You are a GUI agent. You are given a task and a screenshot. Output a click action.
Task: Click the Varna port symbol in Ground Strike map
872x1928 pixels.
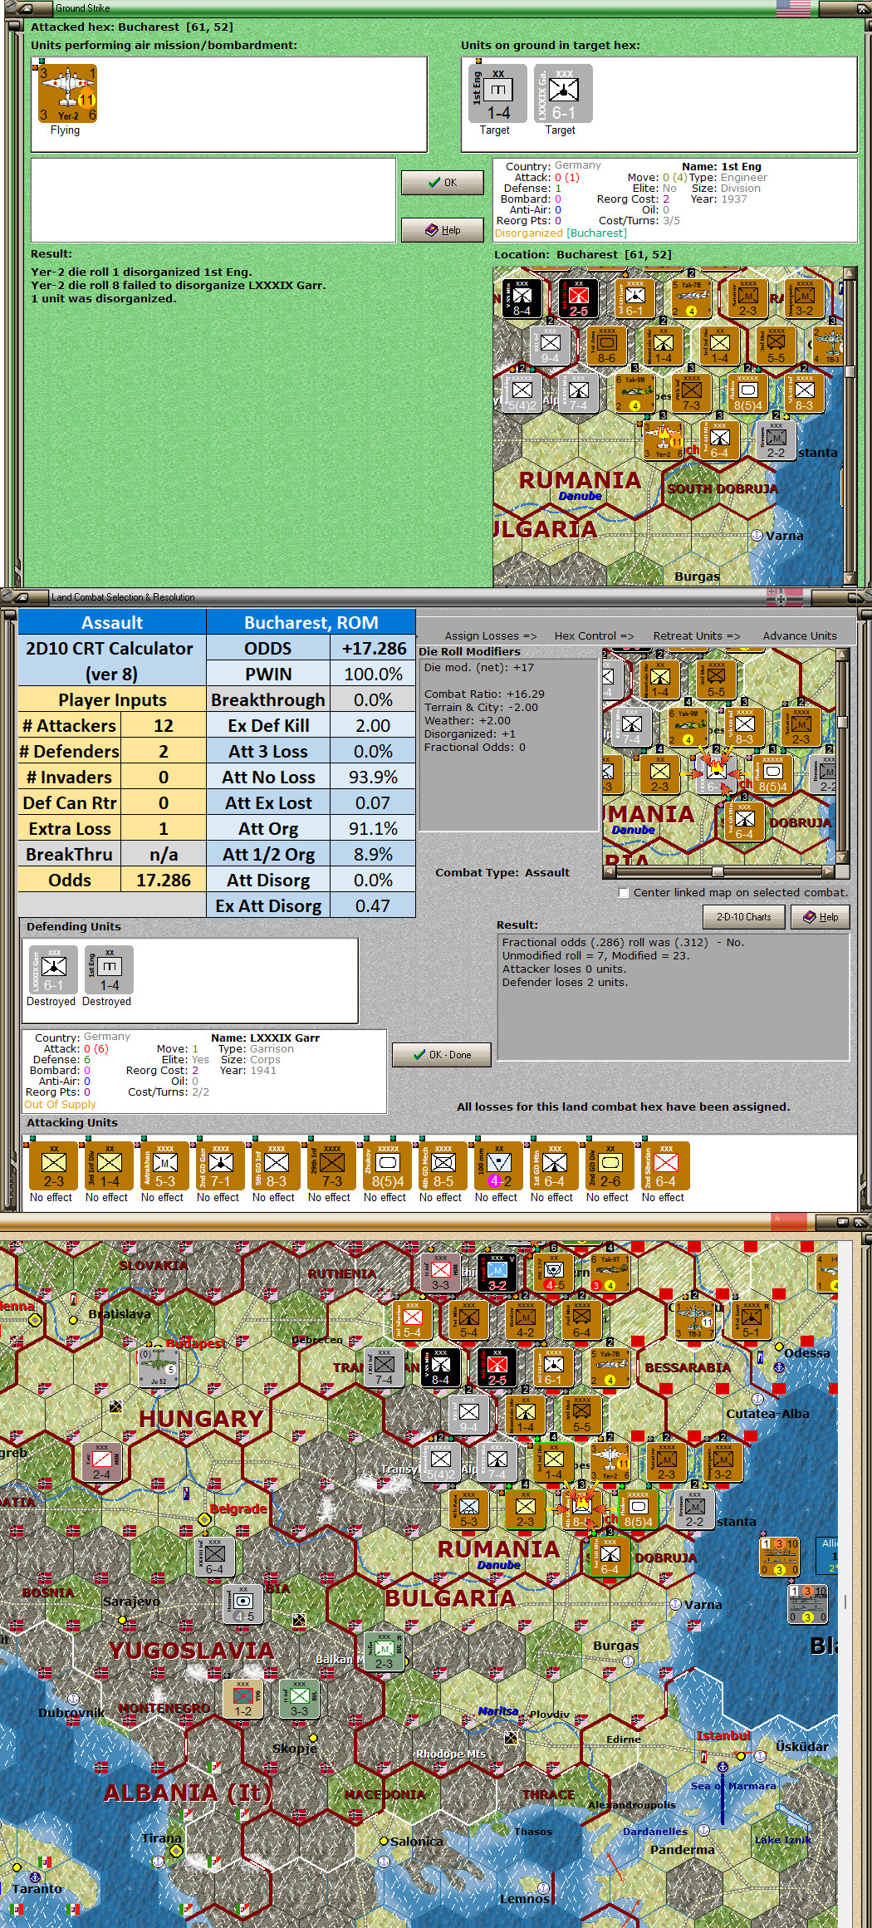pos(757,536)
